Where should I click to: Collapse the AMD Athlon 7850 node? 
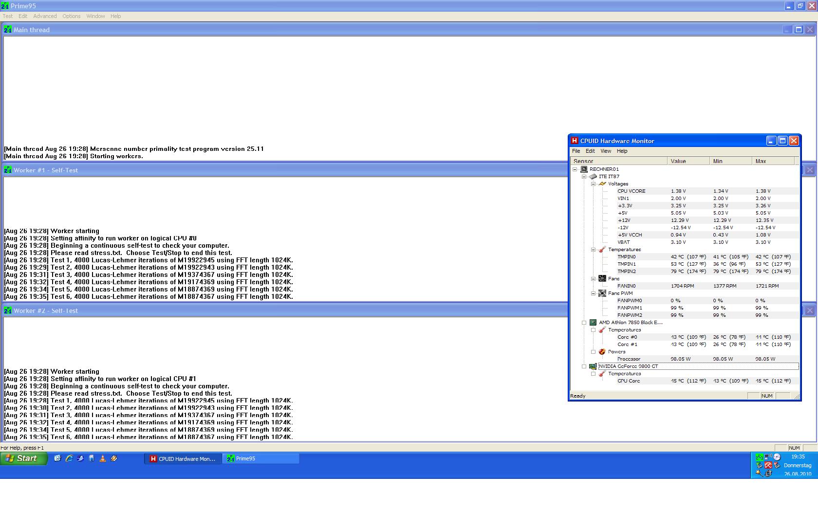click(x=584, y=323)
